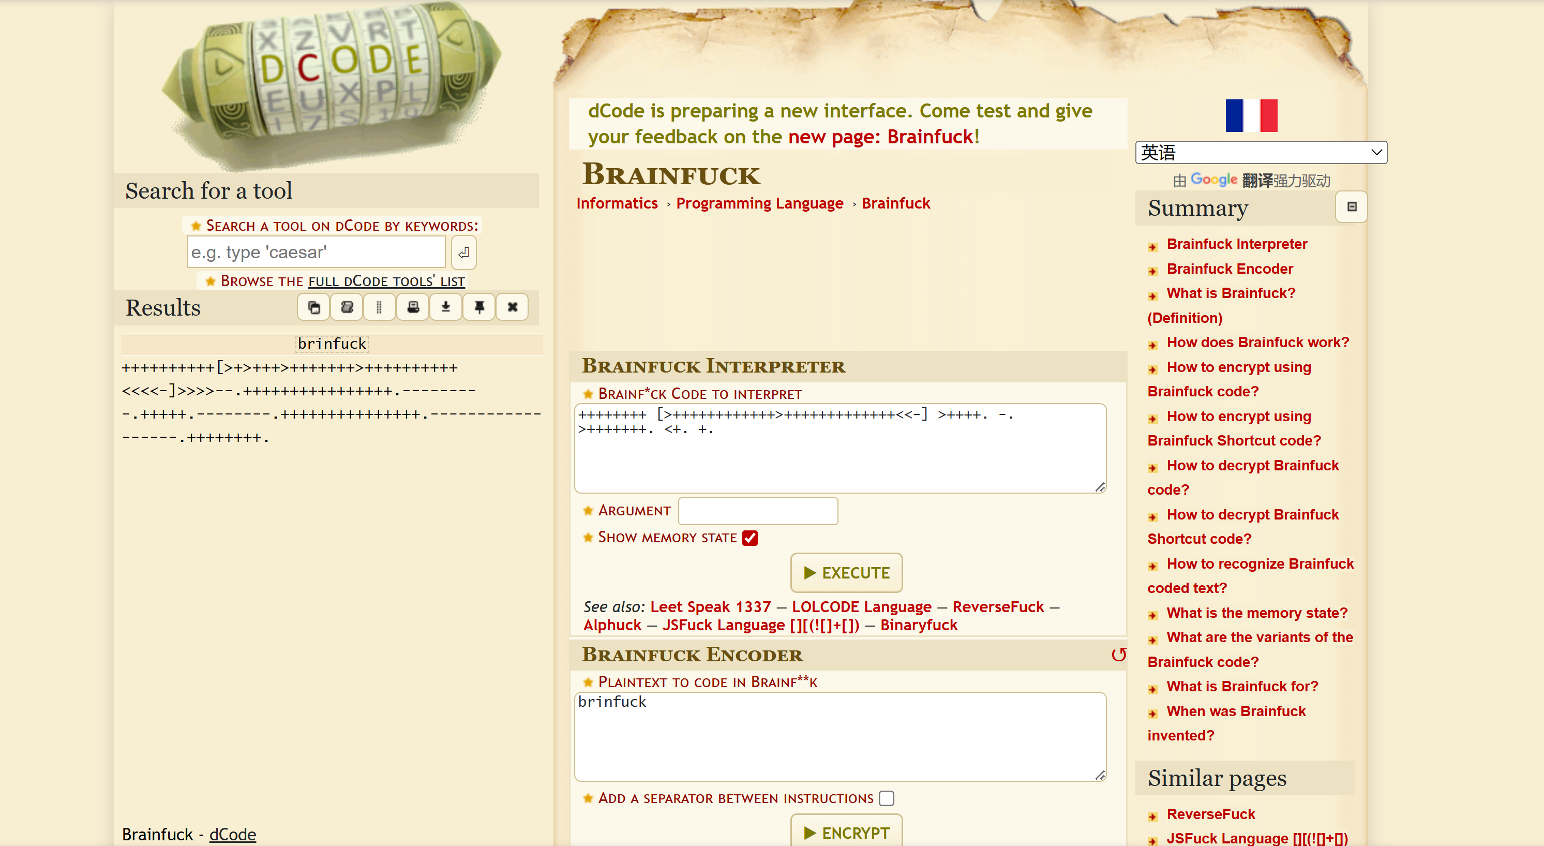
Task: Open the dCode link in results footer
Action: 233,835
